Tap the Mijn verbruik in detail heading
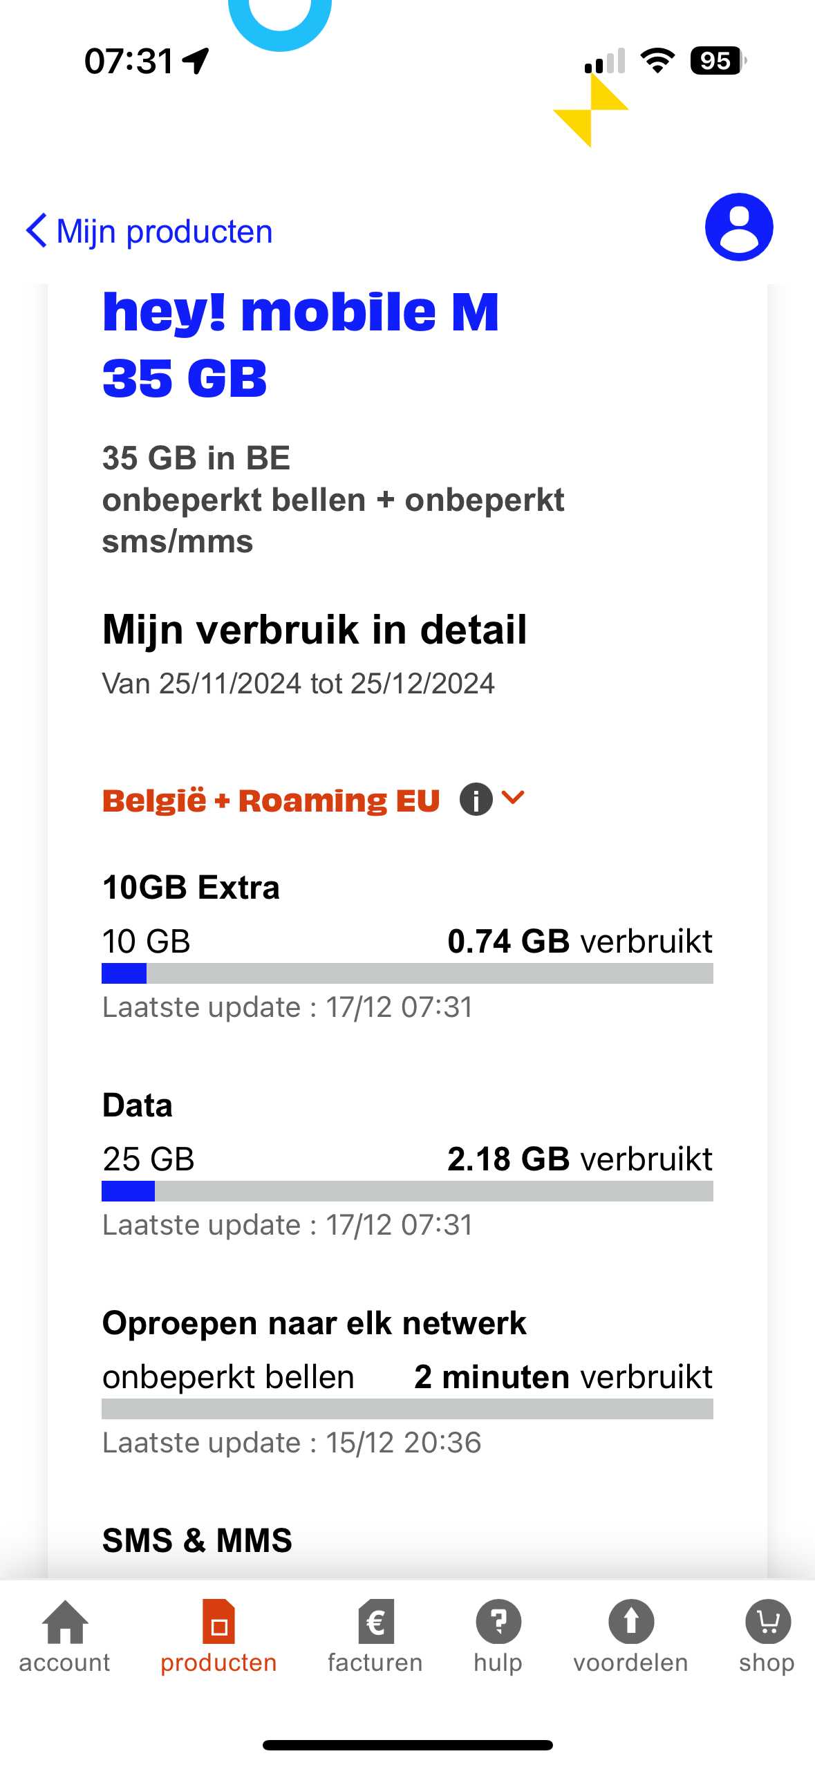Image resolution: width=815 pixels, height=1767 pixels. [x=315, y=630]
